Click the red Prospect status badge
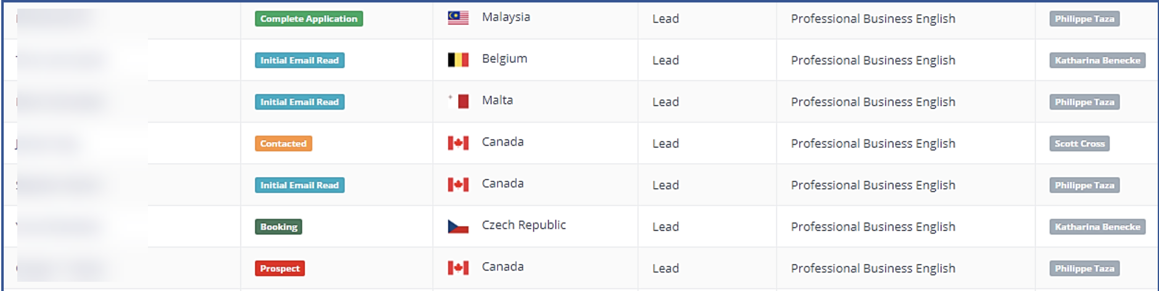Screen dimensions: 1159x291 280,268
